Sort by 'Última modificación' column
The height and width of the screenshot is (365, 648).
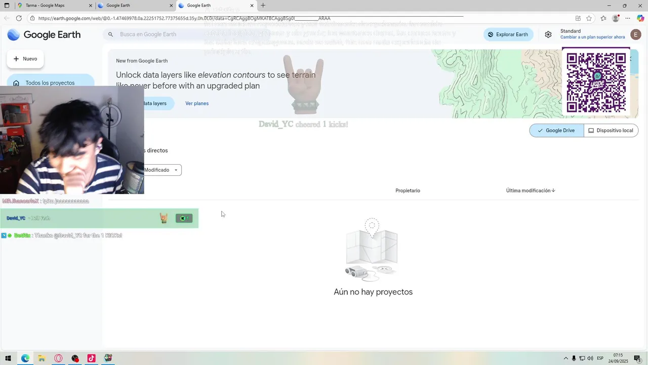pyautogui.click(x=531, y=191)
